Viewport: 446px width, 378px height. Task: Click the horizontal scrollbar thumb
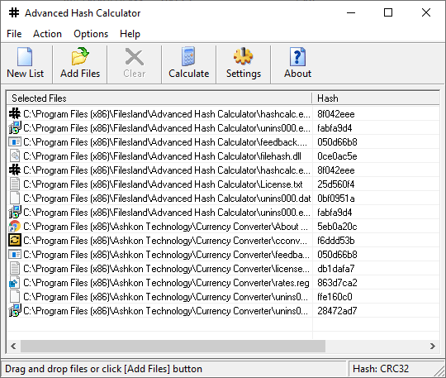point(173,346)
